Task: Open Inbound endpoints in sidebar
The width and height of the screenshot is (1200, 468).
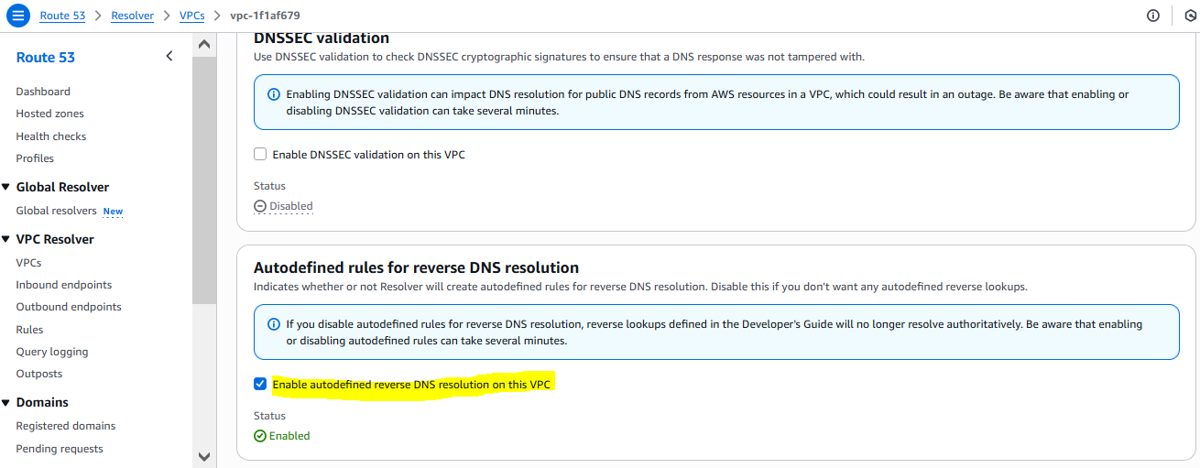Action: (x=64, y=285)
